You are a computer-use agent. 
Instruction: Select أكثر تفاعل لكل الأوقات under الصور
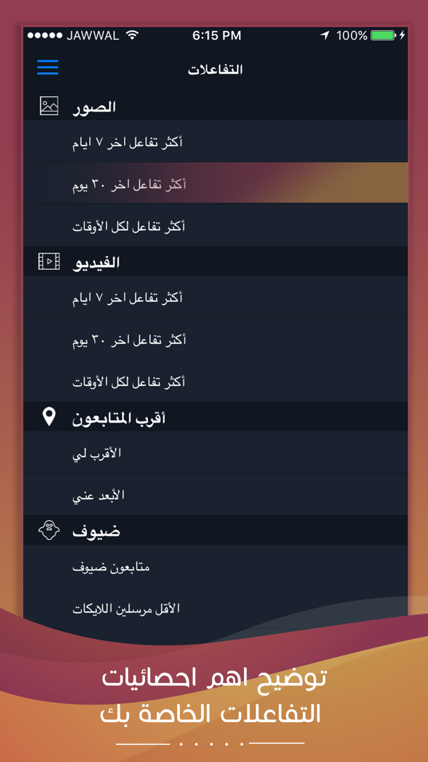coord(214,225)
